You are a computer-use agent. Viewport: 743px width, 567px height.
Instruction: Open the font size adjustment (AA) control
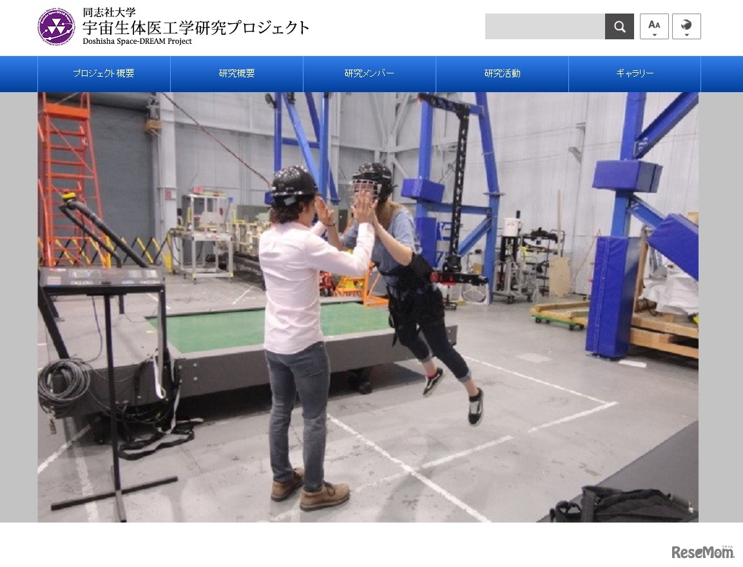(x=654, y=23)
